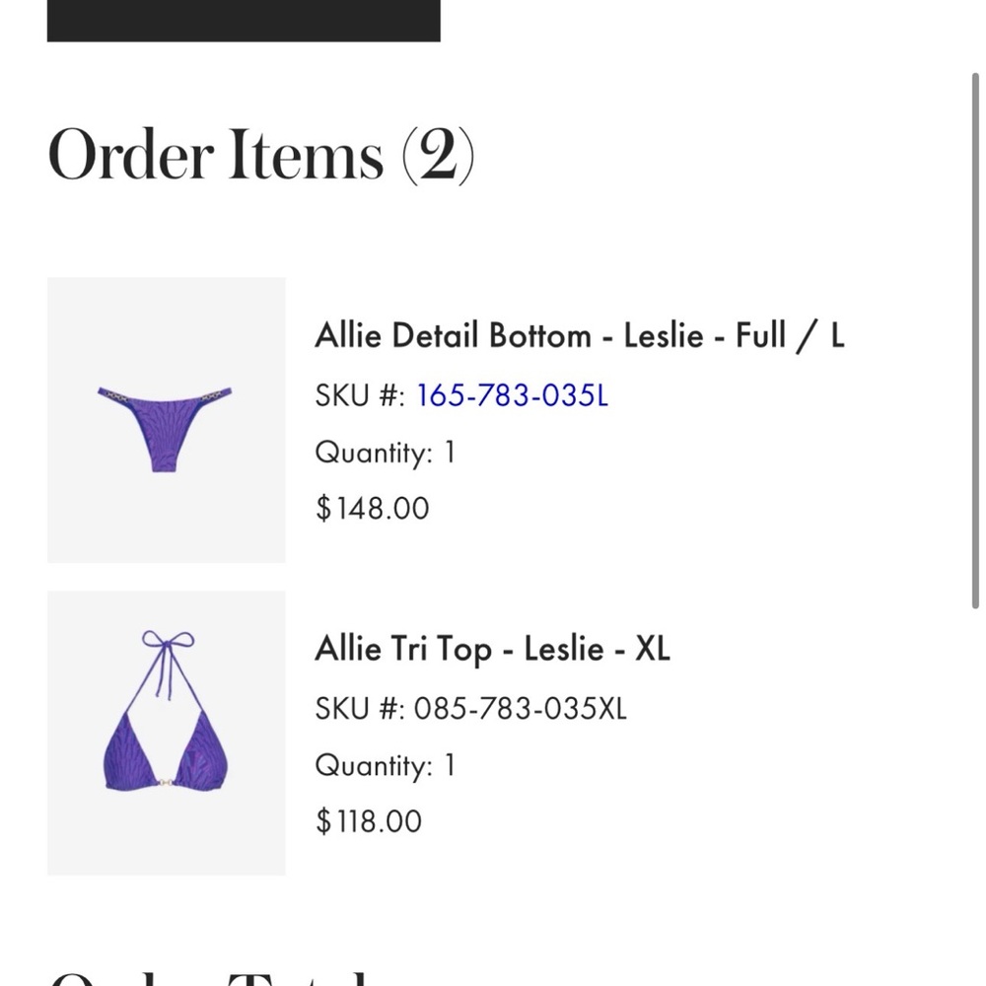This screenshot has height=986, width=986.
Task: Click the (2) count beside Order Items
Action: (442, 155)
